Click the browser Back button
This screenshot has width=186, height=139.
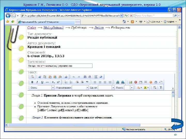click(x=8, y=16)
